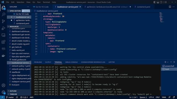Open Run and Debug view
177x99 pixels.
pos(3,28)
